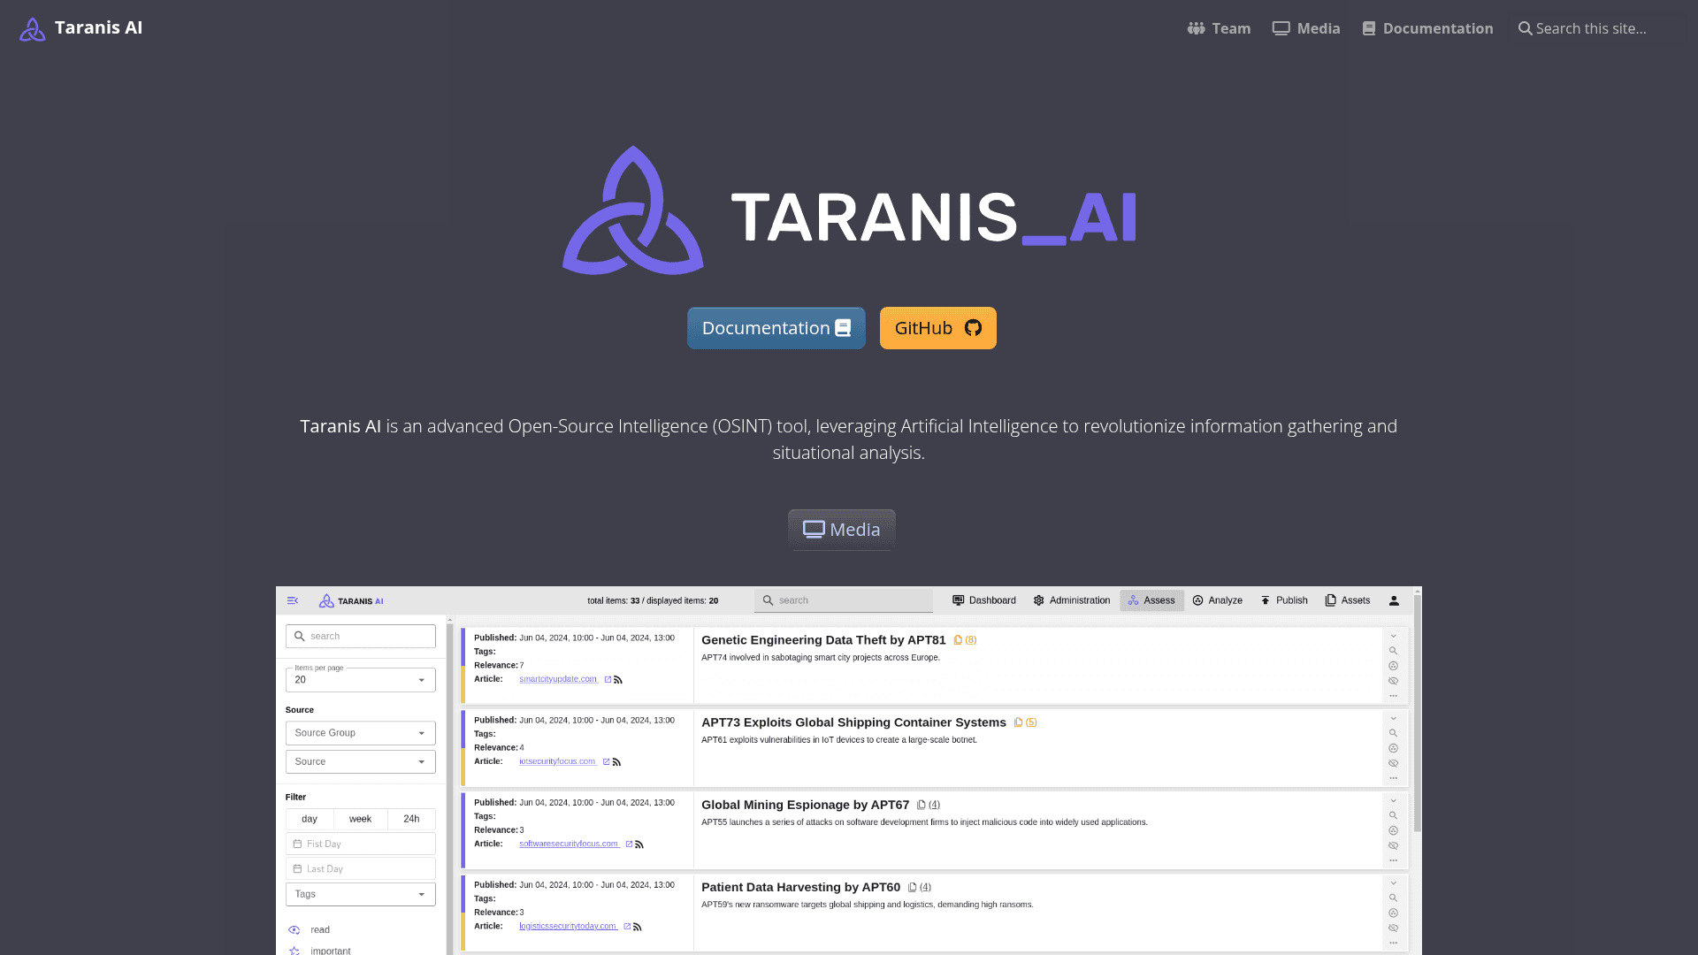Click the RSS icon beside iotsecurityfocus.com
Image resolution: width=1698 pixels, height=955 pixels.
pyautogui.click(x=616, y=762)
